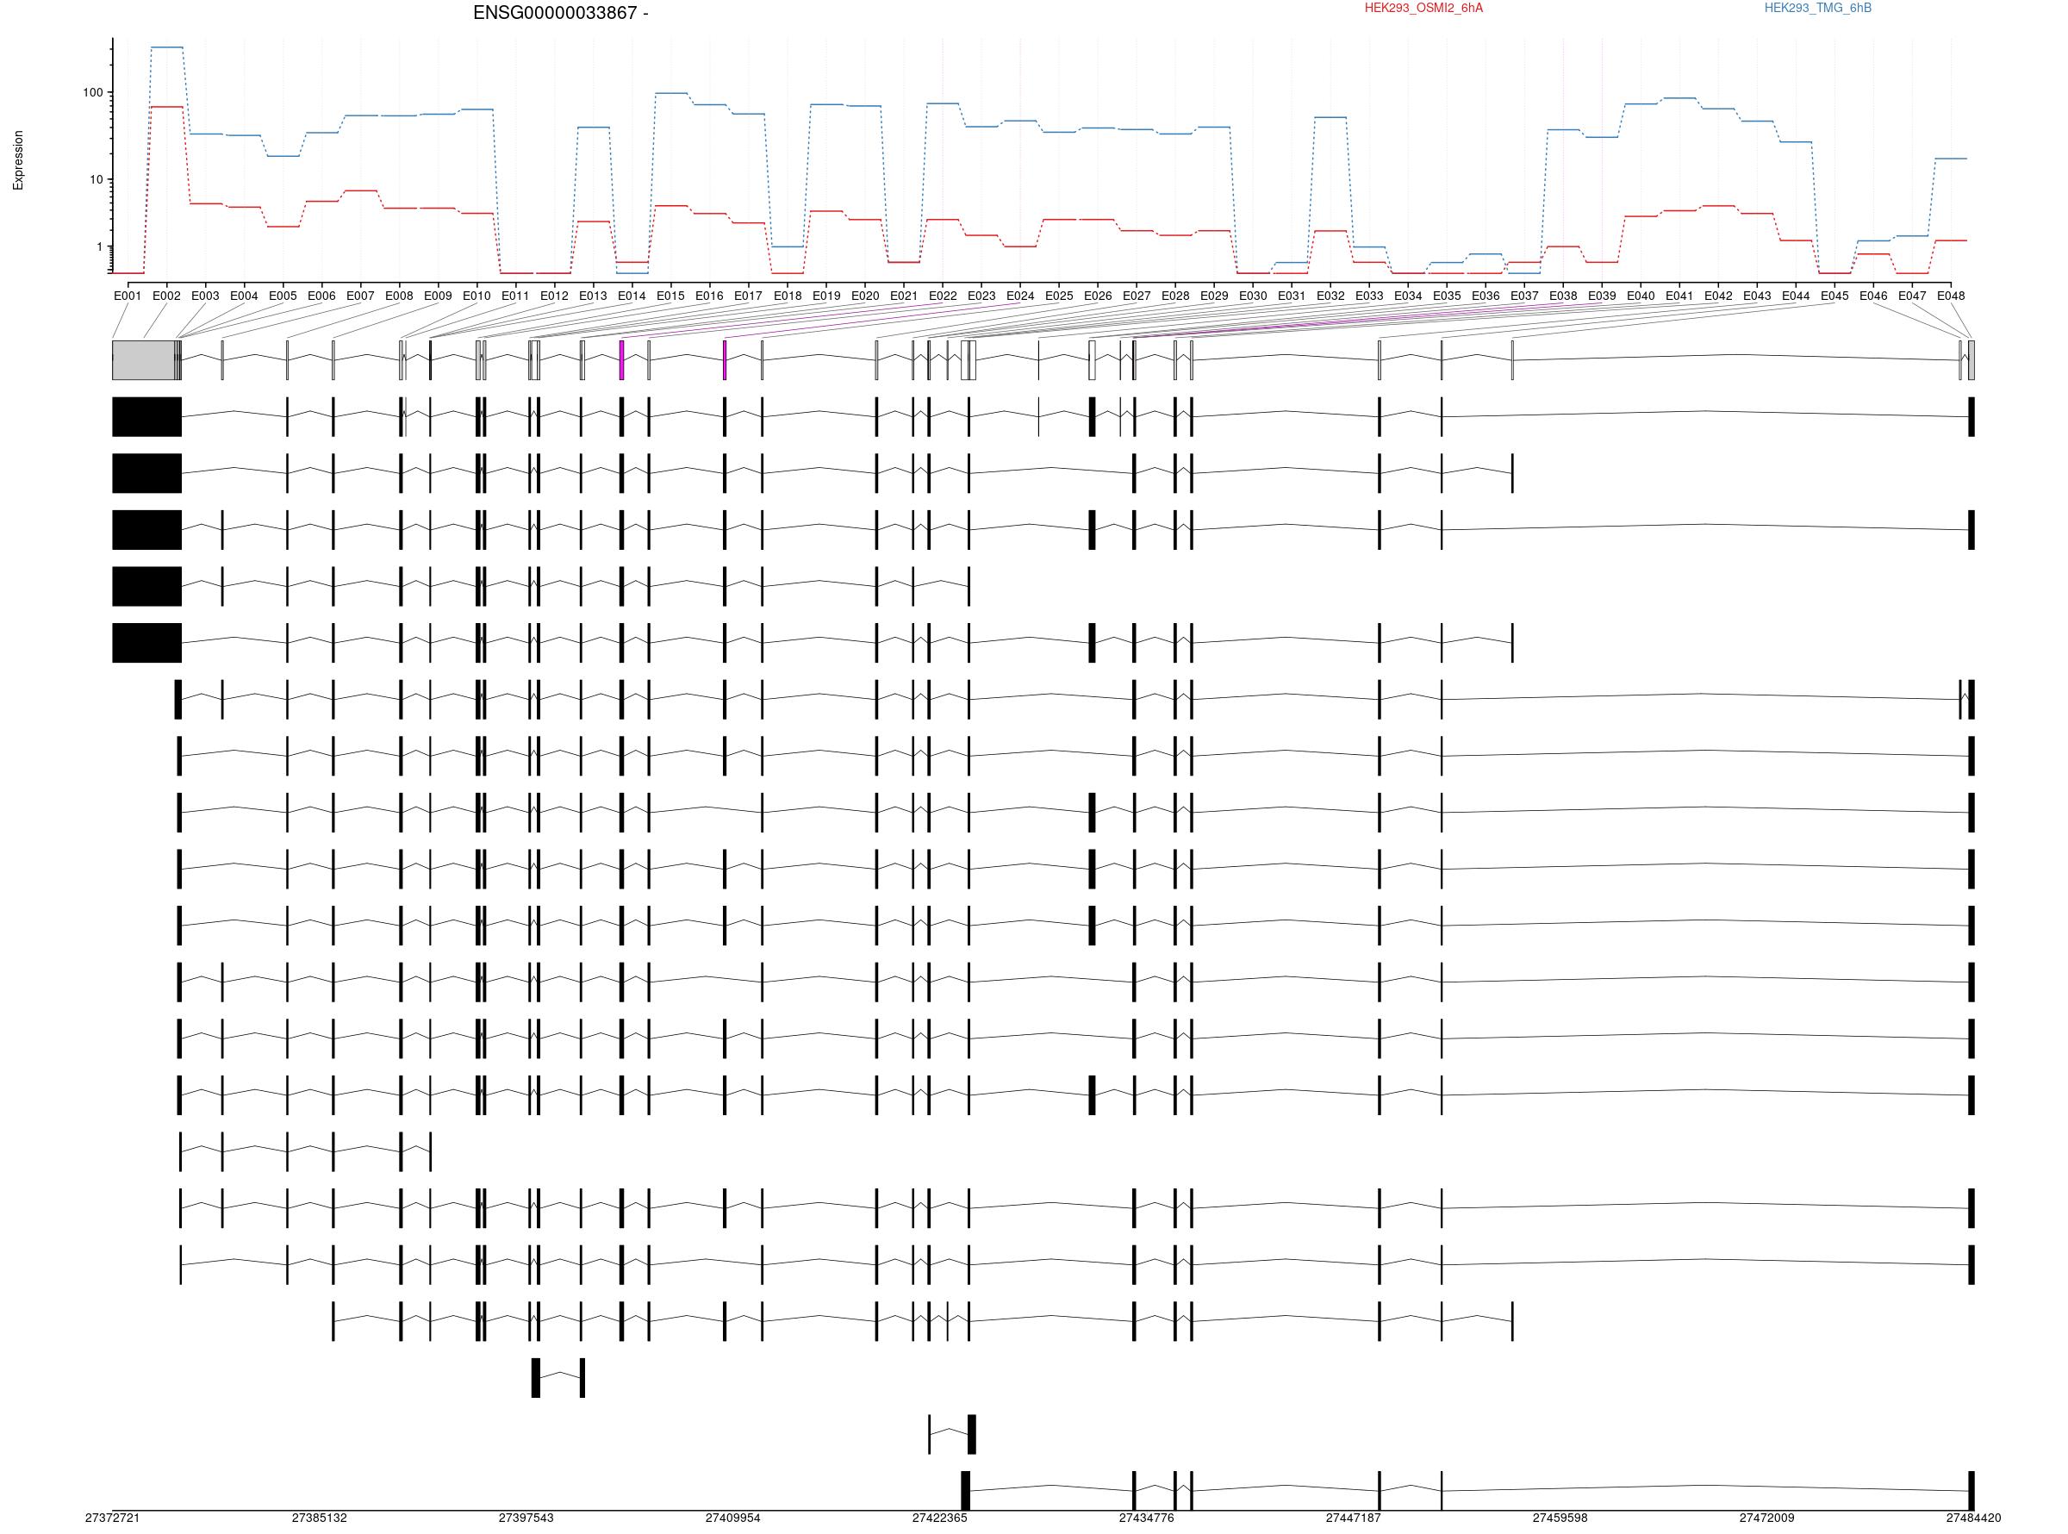Viewport: 2068px width, 1534px height.
Task: Click genomic coordinate 27447187
Action: click(1354, 1518)
